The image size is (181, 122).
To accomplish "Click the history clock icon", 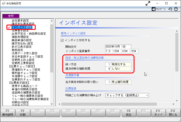I will pyautogui.click(x=170, y=9).
